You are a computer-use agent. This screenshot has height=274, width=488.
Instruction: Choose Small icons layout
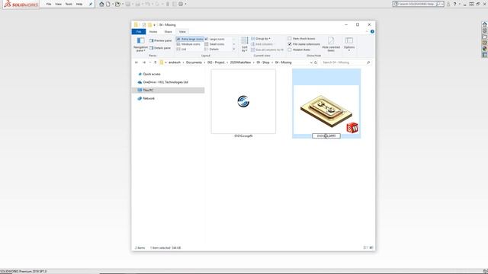pyautogui.click(x=214, y=44)
